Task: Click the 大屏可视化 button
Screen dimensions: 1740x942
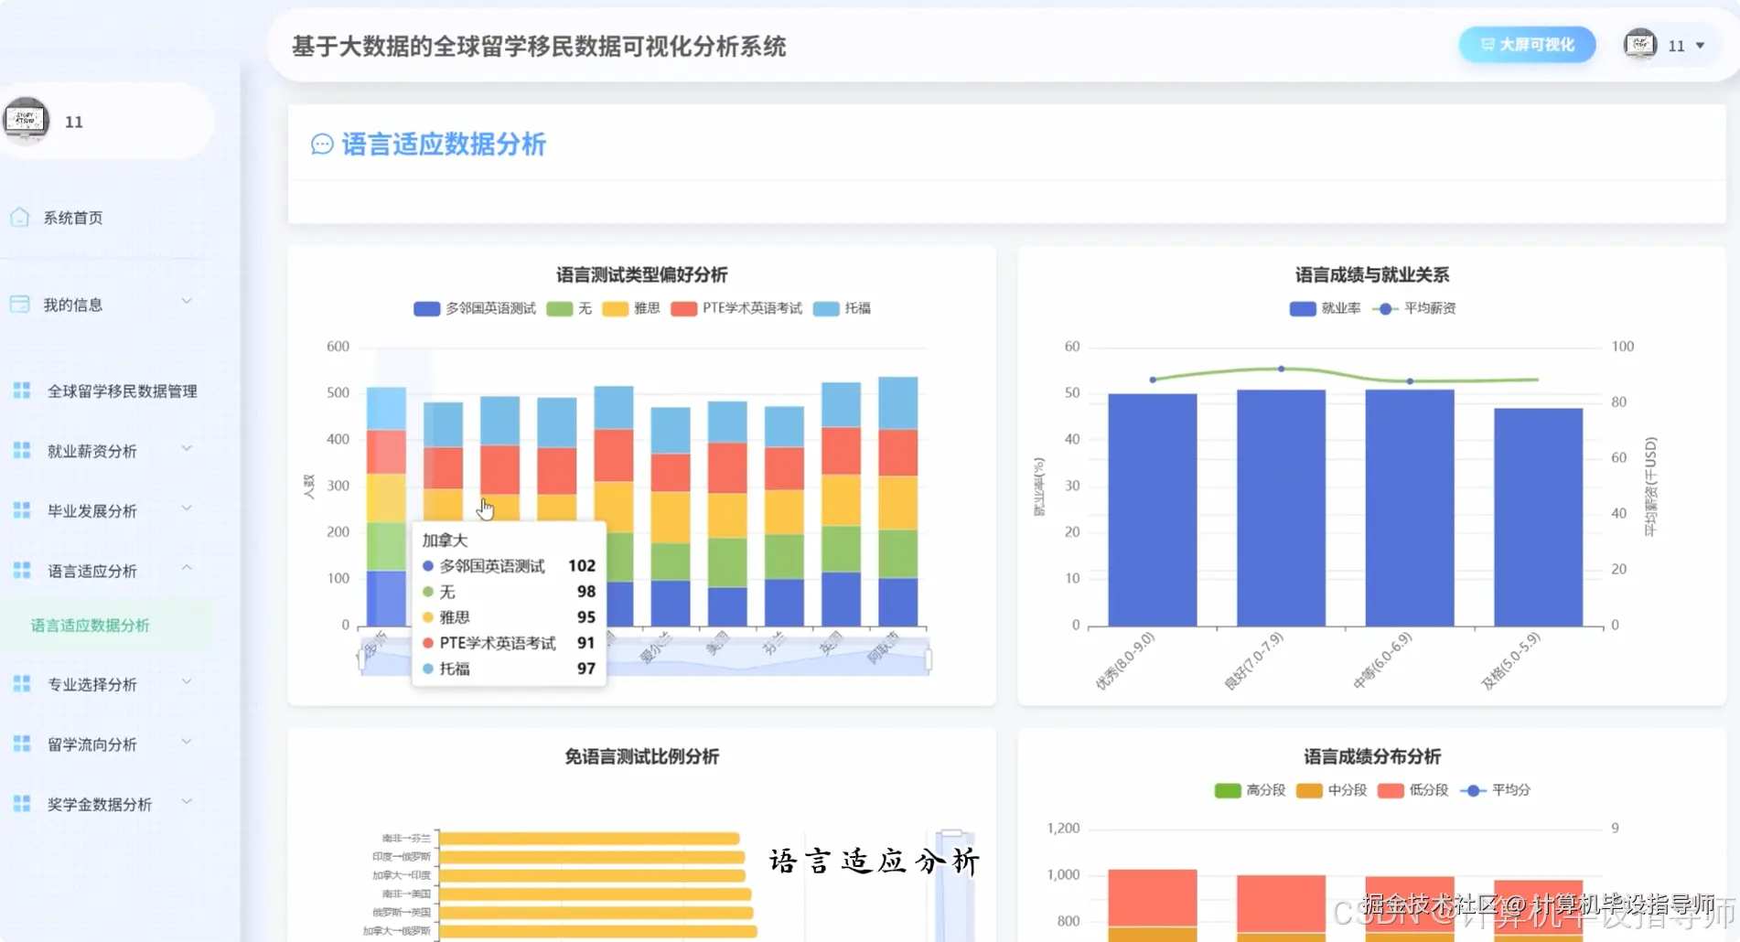Action: coord(1526,44)
